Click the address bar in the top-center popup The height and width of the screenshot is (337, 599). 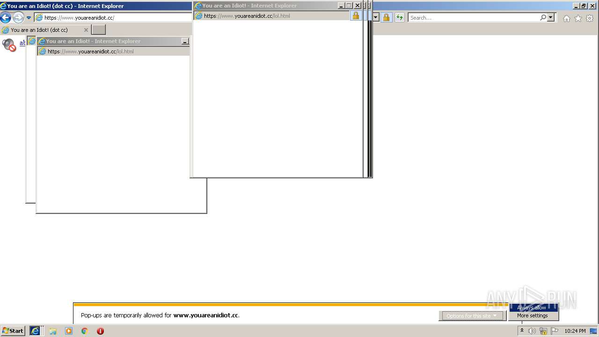[x=271, y=16]
